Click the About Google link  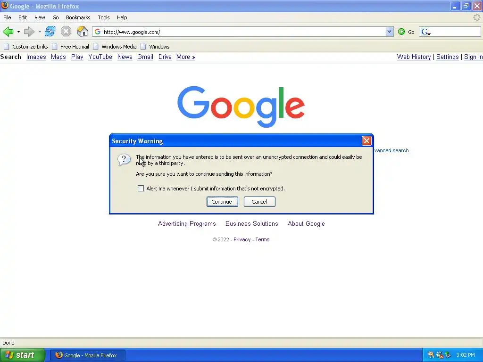(x=306, y=224)
